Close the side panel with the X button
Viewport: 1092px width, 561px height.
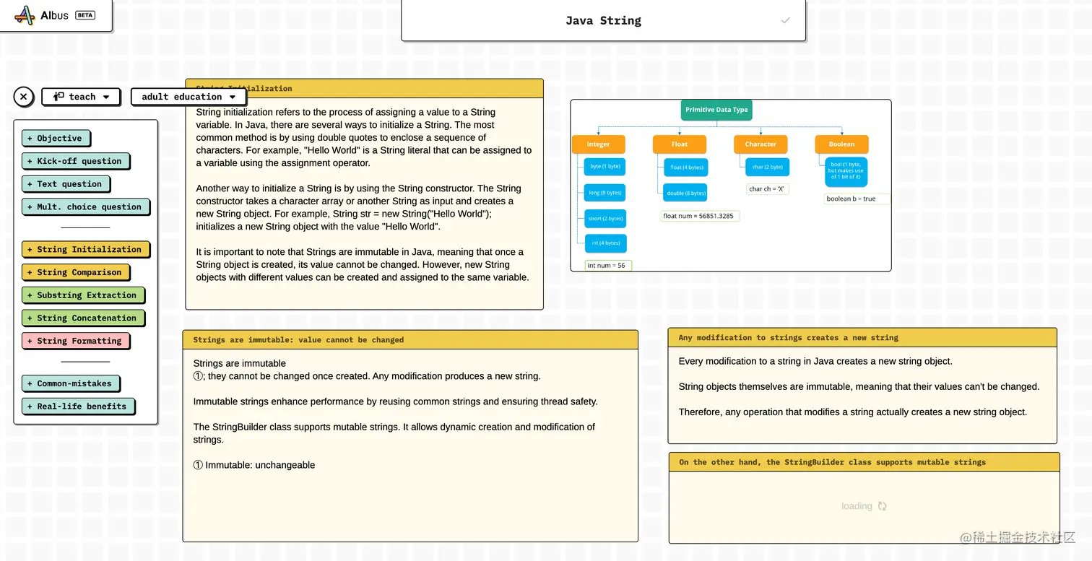pyautogui.click(x=24, y=97)
